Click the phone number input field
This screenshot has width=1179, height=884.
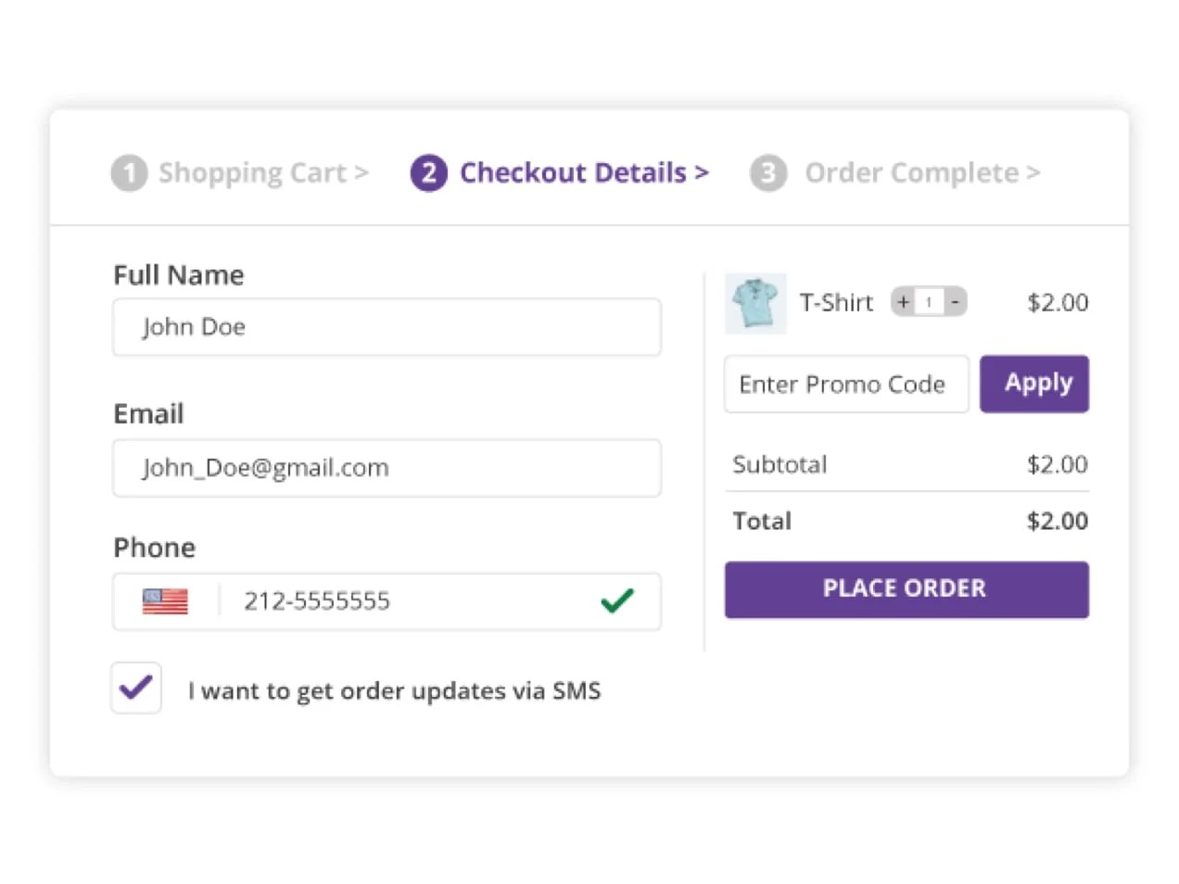coord(371,601)
